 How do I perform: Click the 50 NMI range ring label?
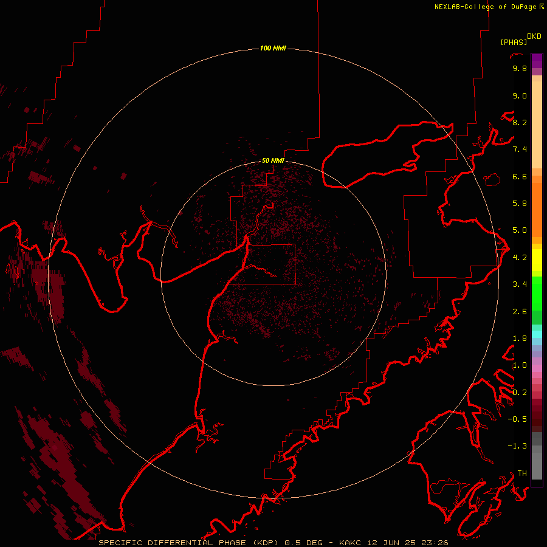click(x=273, y=160)
